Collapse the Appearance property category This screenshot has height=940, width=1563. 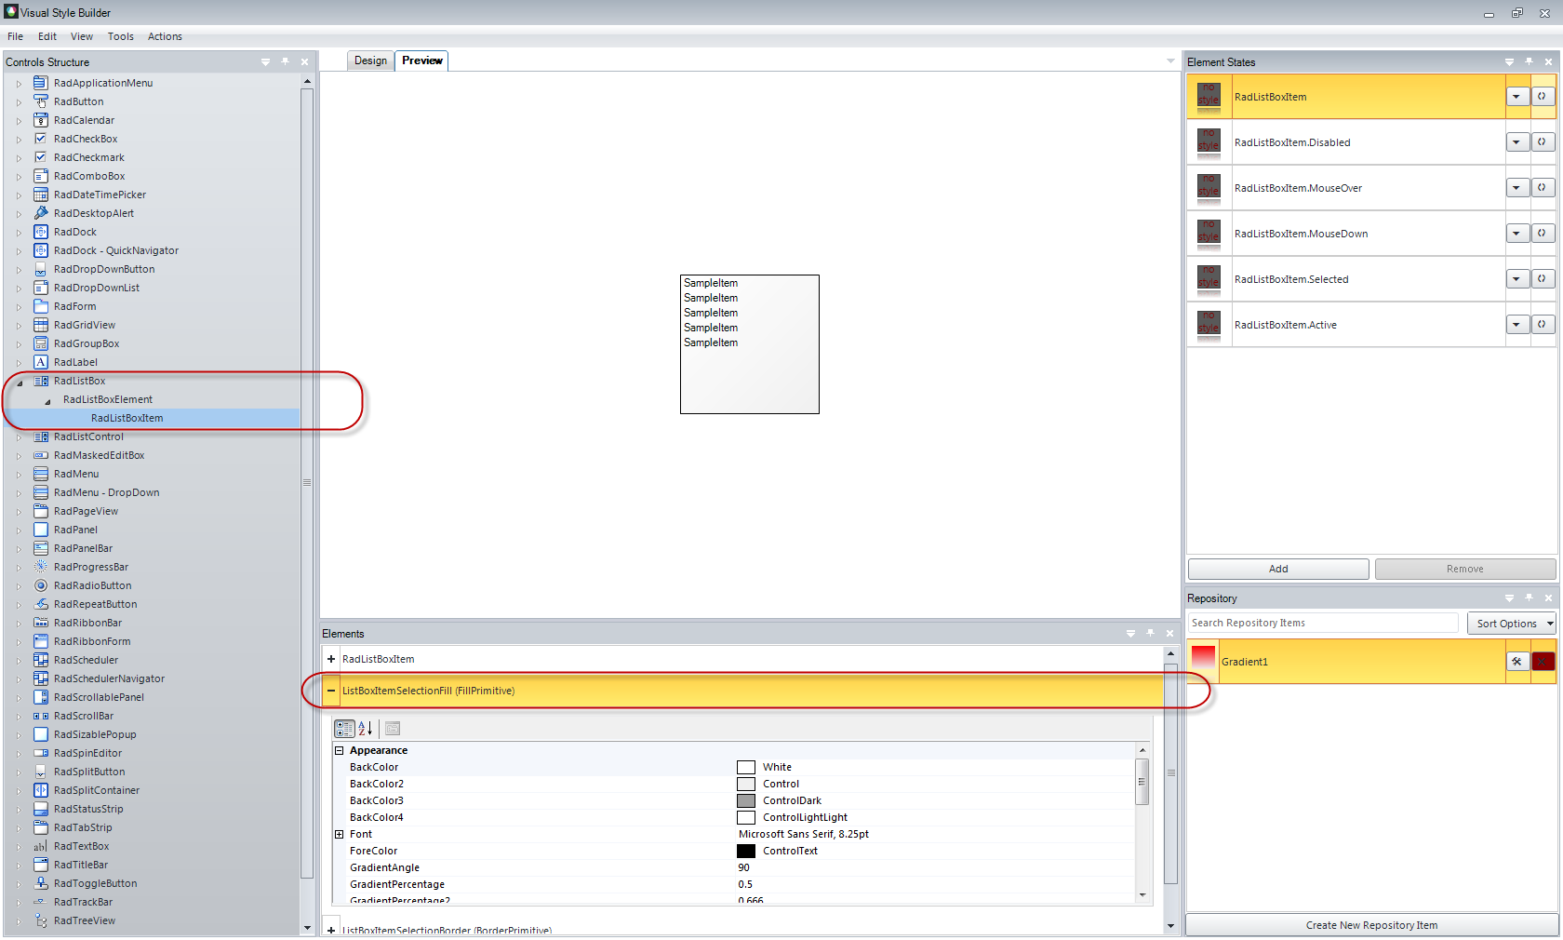pyautogui.click(x=340, y=750)
